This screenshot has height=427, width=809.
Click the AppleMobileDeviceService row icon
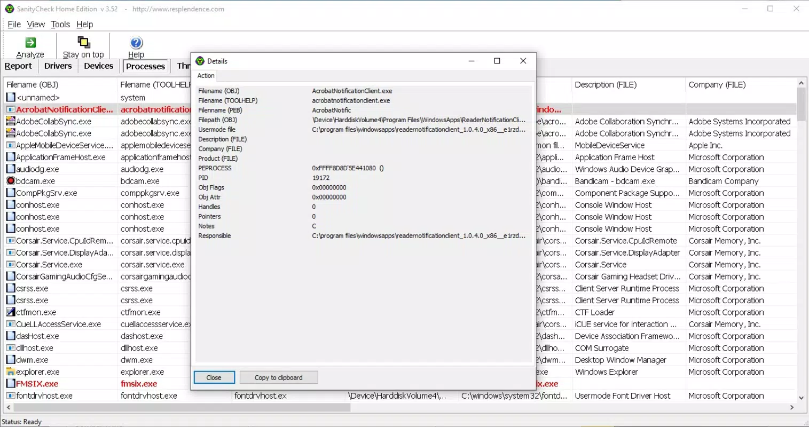pyautogui.click(x=11, y=145)
